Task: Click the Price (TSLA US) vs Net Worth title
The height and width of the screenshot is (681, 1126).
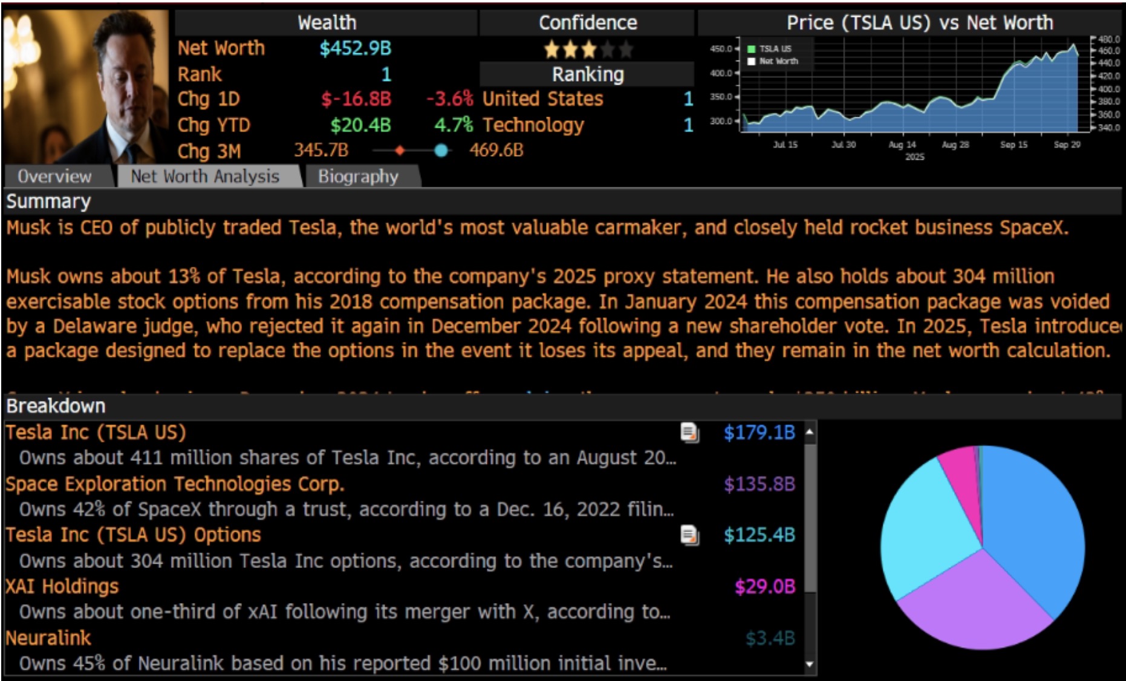Action: click(920, 23)
